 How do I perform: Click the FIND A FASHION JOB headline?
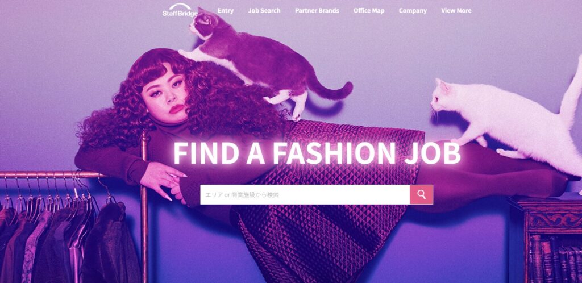(x=317, y=153)
